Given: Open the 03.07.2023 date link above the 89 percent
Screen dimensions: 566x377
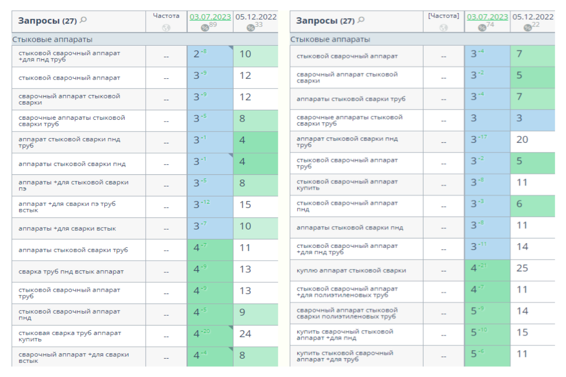Looking at the screenshot, I should pyautogui.click(x=210, y=17).
